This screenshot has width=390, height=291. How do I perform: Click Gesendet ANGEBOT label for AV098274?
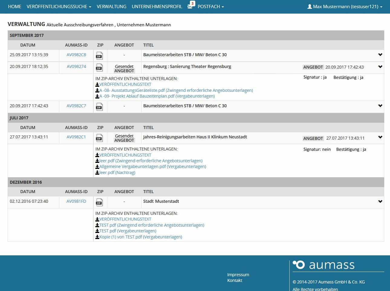(x=124, y=69)
